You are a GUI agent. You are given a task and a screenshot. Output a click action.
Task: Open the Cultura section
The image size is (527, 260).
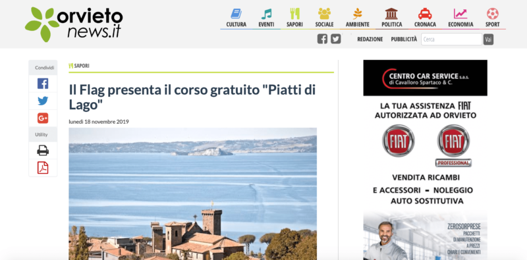236,18
